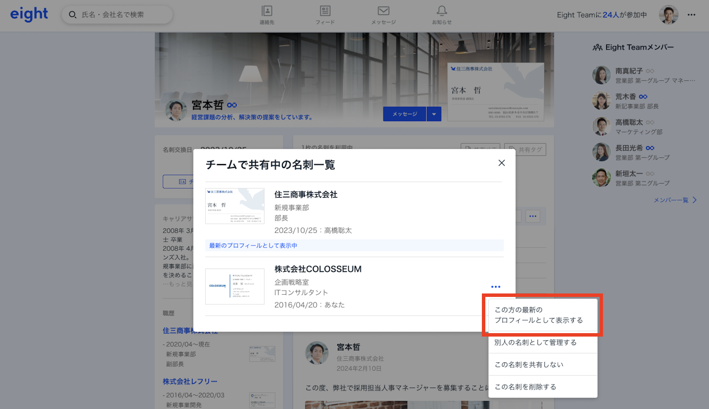Screen dimensions: 709x409
Task: Click the 氏名・会社名で検索 search field
Action: pos(117,15)
